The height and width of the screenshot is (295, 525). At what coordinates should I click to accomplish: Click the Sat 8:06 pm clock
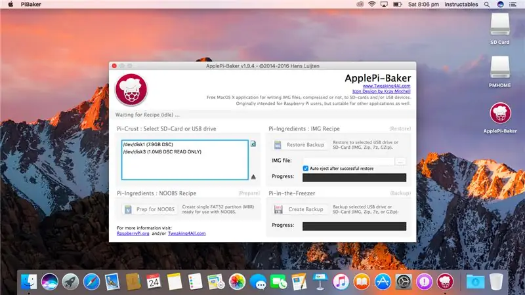423,5
